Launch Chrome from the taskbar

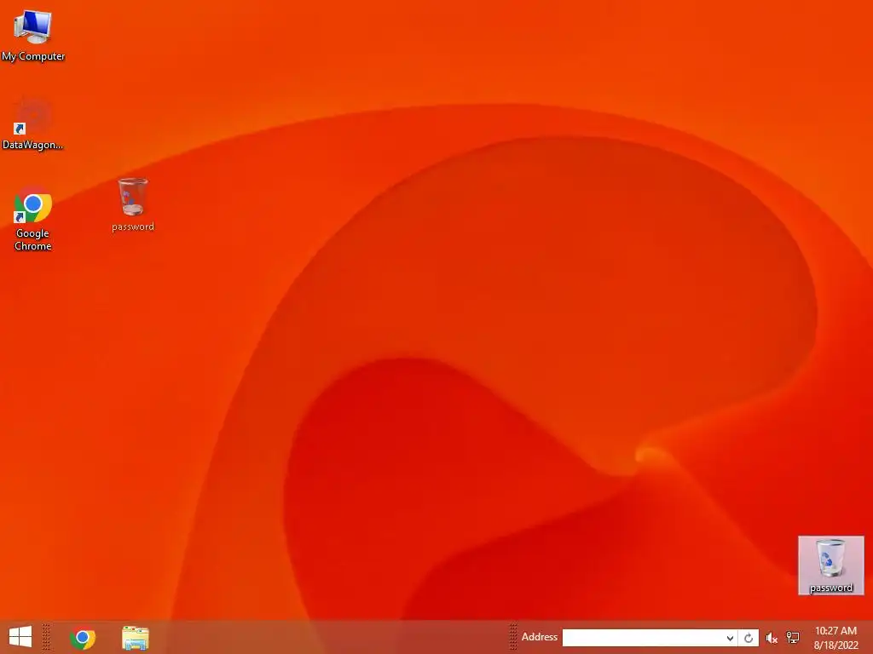(83, 637)
